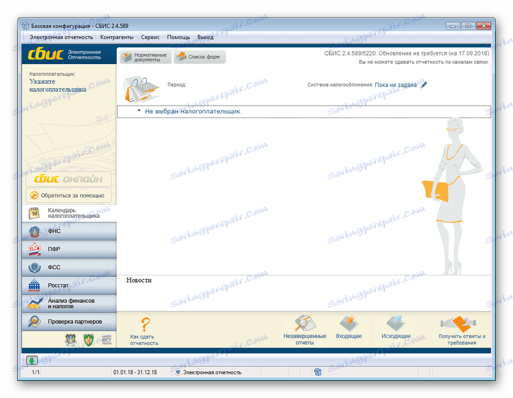Image resolution: width=513 pixels, height=398 pixels.
Task: Select Не выбран налогоплательщик row
Action: click(304, 112)
